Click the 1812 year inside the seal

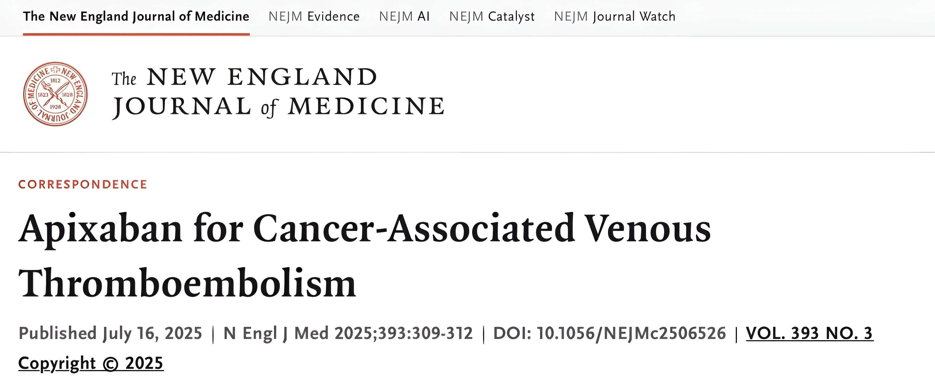click(56, 80)
